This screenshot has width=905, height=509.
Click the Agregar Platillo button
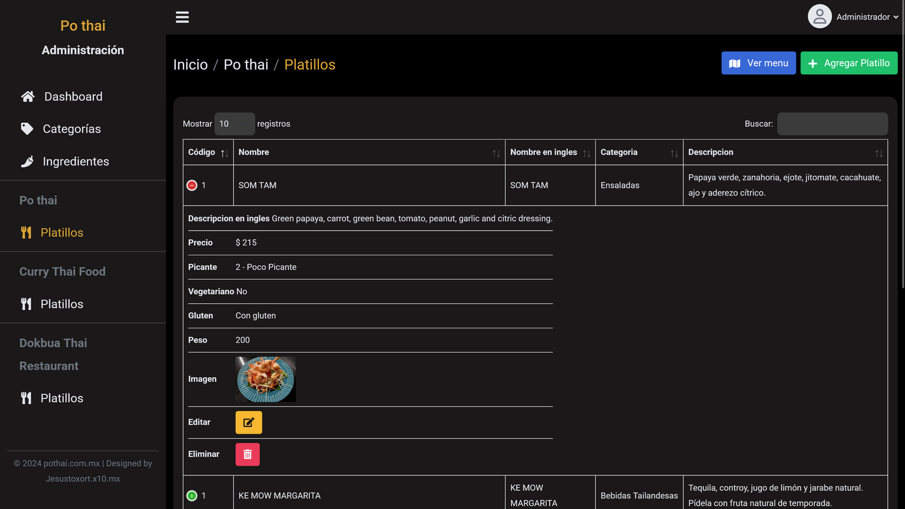click(x=848, y=63)
